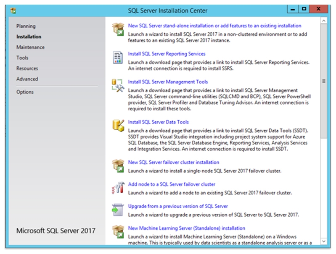This screenshot has height=254, width=336.
Task: Click the SQL Server title bar icon
Action: point(13,10)
